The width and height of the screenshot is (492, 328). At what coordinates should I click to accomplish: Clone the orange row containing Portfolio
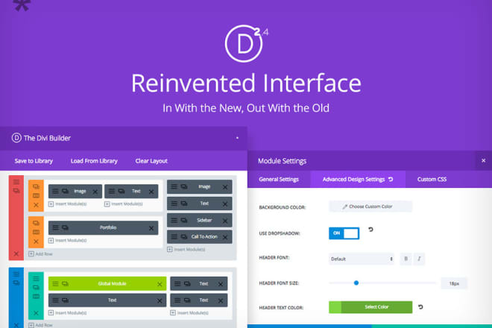[x=36, y=223]
